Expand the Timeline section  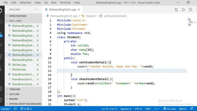23,89
